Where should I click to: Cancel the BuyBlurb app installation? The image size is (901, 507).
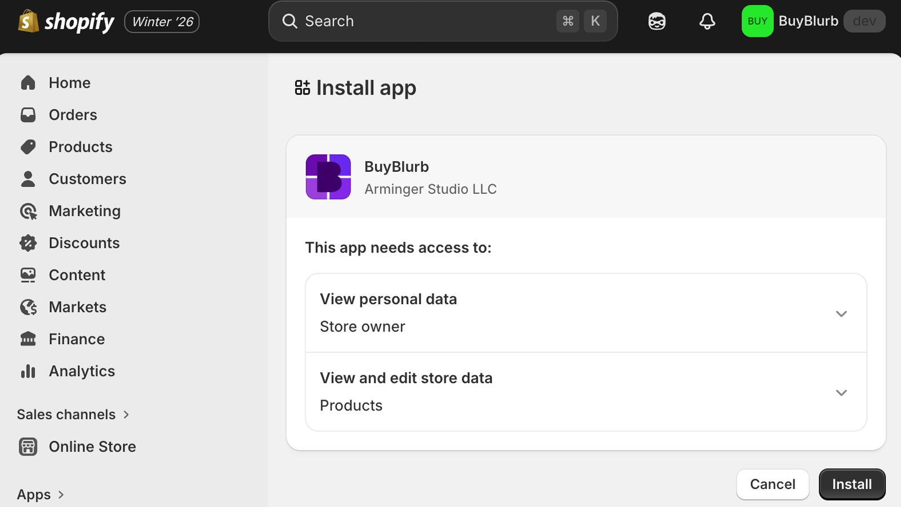tap(772, 484)
